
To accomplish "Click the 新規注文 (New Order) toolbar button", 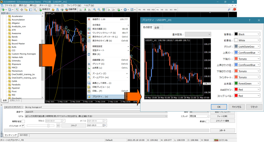I will coord(44,10).
